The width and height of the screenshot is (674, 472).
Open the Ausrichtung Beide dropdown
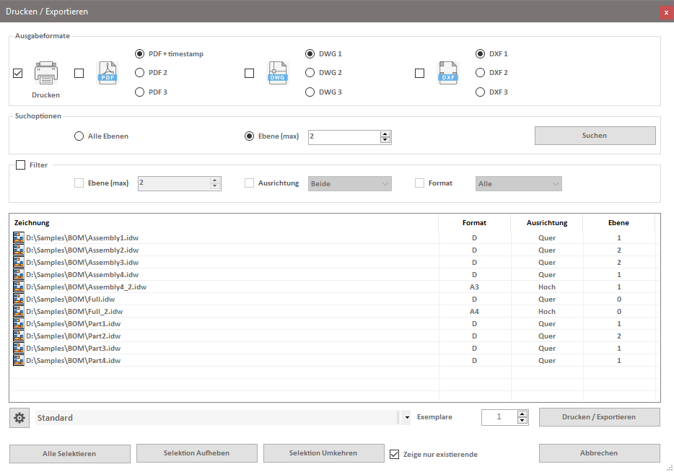pyautogui.click(x=349, y=183)
